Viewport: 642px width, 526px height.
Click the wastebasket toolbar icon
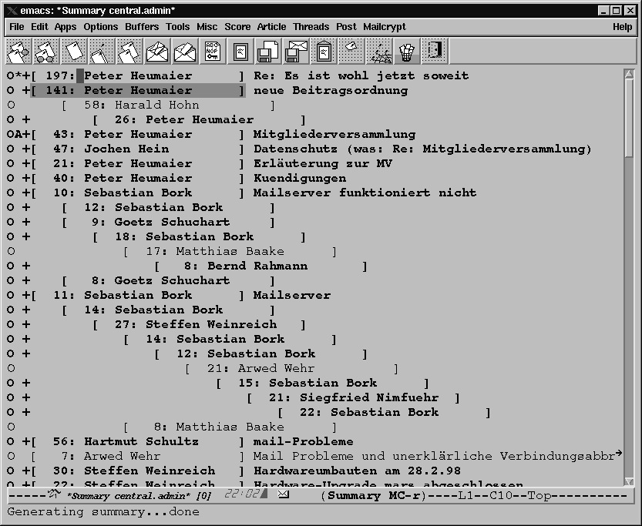point(406,51)
